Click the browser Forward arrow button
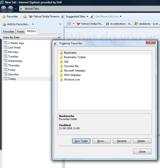Screen dimensions: 160x168 coord(11,9)
